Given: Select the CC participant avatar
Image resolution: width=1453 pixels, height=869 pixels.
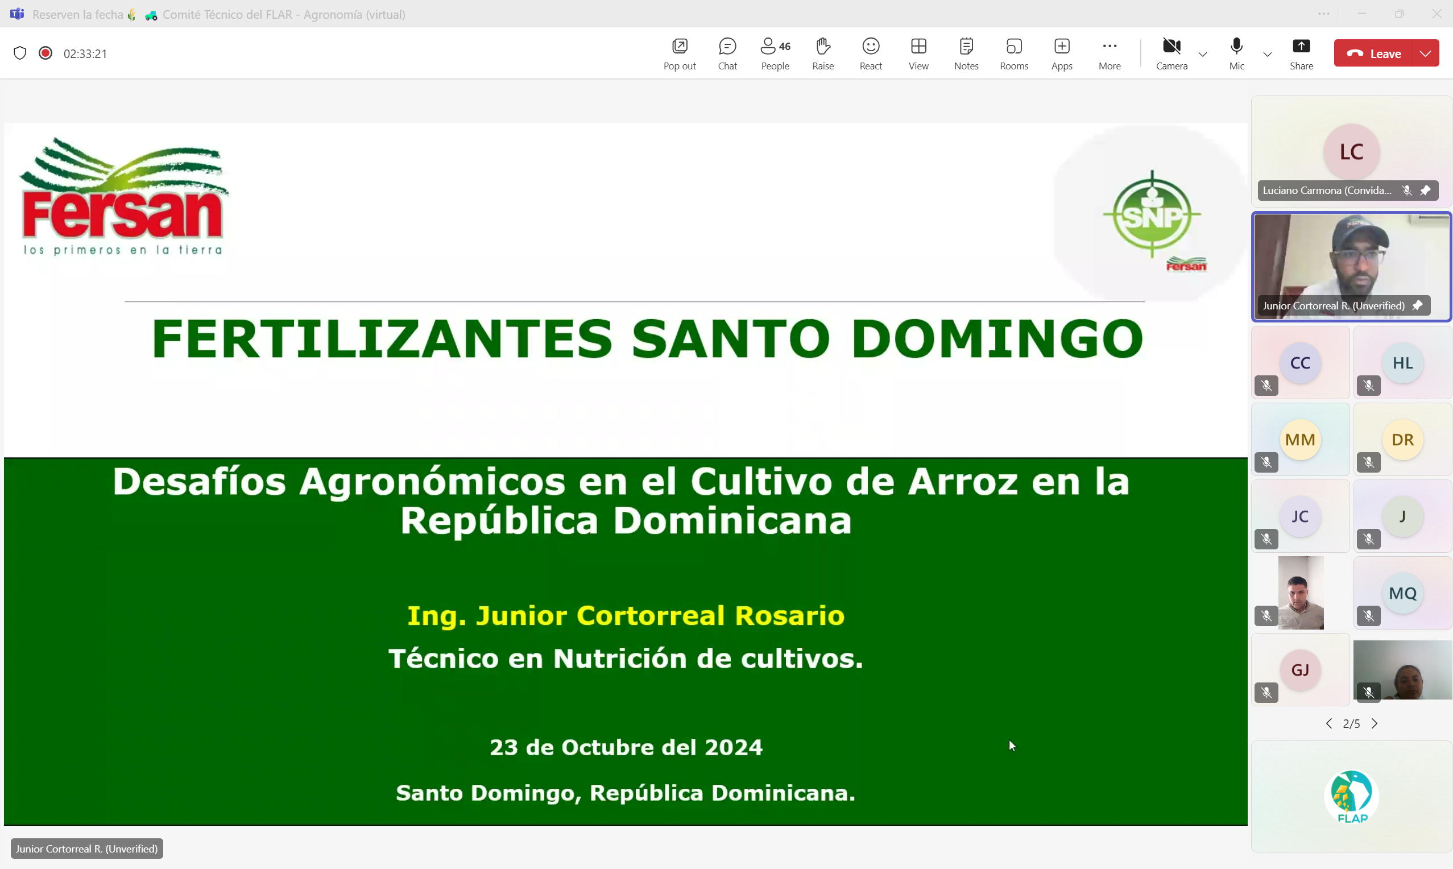Looking at the screenshot, I should click(1299, 363).
